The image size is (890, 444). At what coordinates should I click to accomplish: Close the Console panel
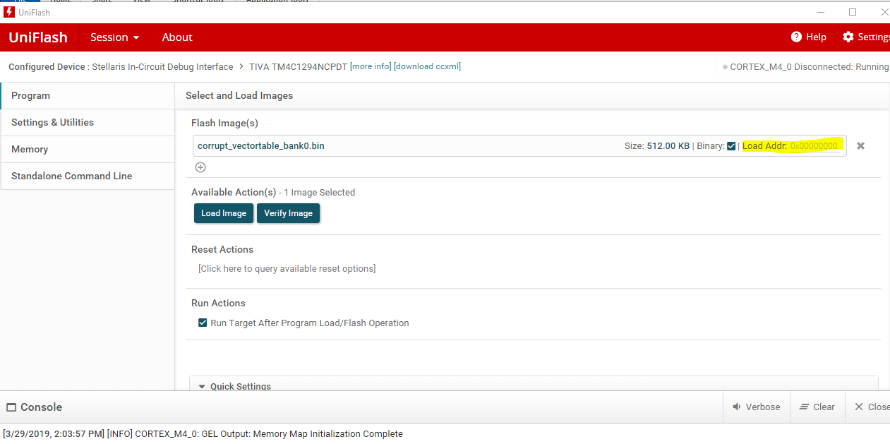[872, 407]
